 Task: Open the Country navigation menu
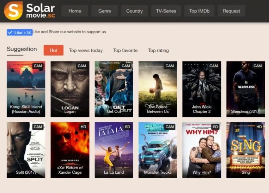tap(135, 11)
